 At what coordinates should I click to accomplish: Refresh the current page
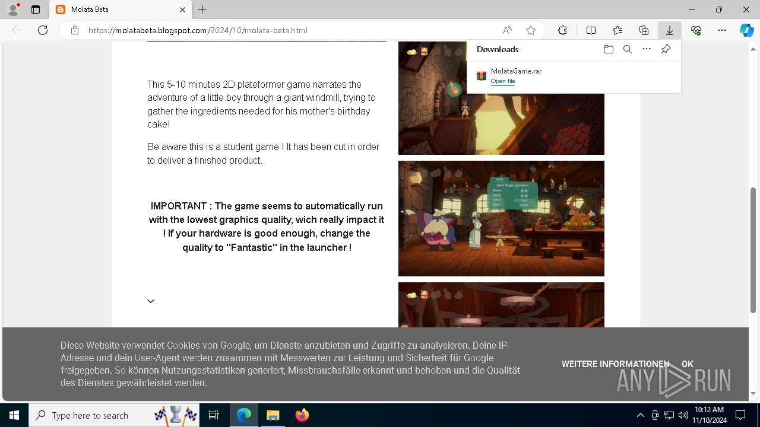pyautogui.click(x=43, y=30)
